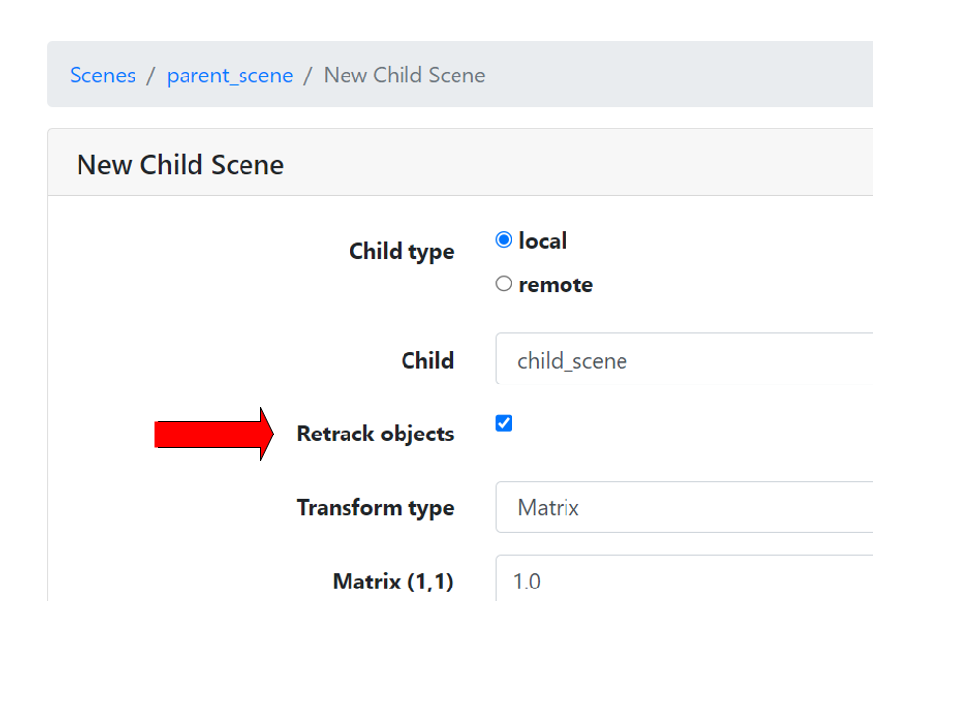Click the remote option label
The image size is (970, 716).
tap(558, 284)
